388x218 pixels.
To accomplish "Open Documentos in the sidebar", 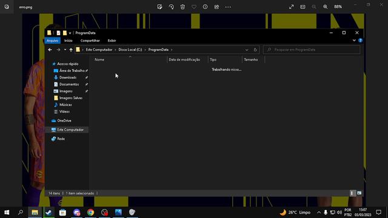I will click(x=69, y=84).
